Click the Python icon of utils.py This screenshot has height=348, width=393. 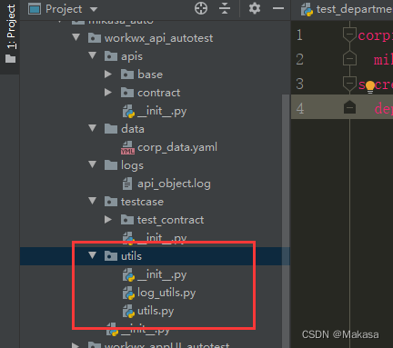click(128, 312)
